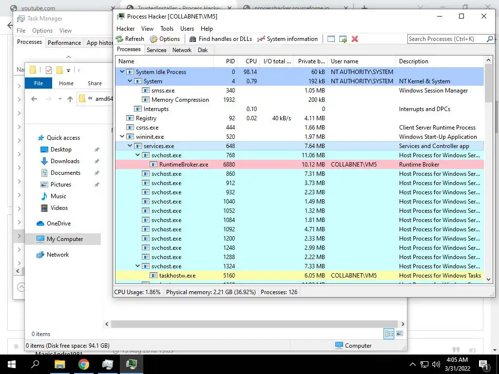Click in the Search Processes field
The image size is (499, 374).
click(446, 39)
